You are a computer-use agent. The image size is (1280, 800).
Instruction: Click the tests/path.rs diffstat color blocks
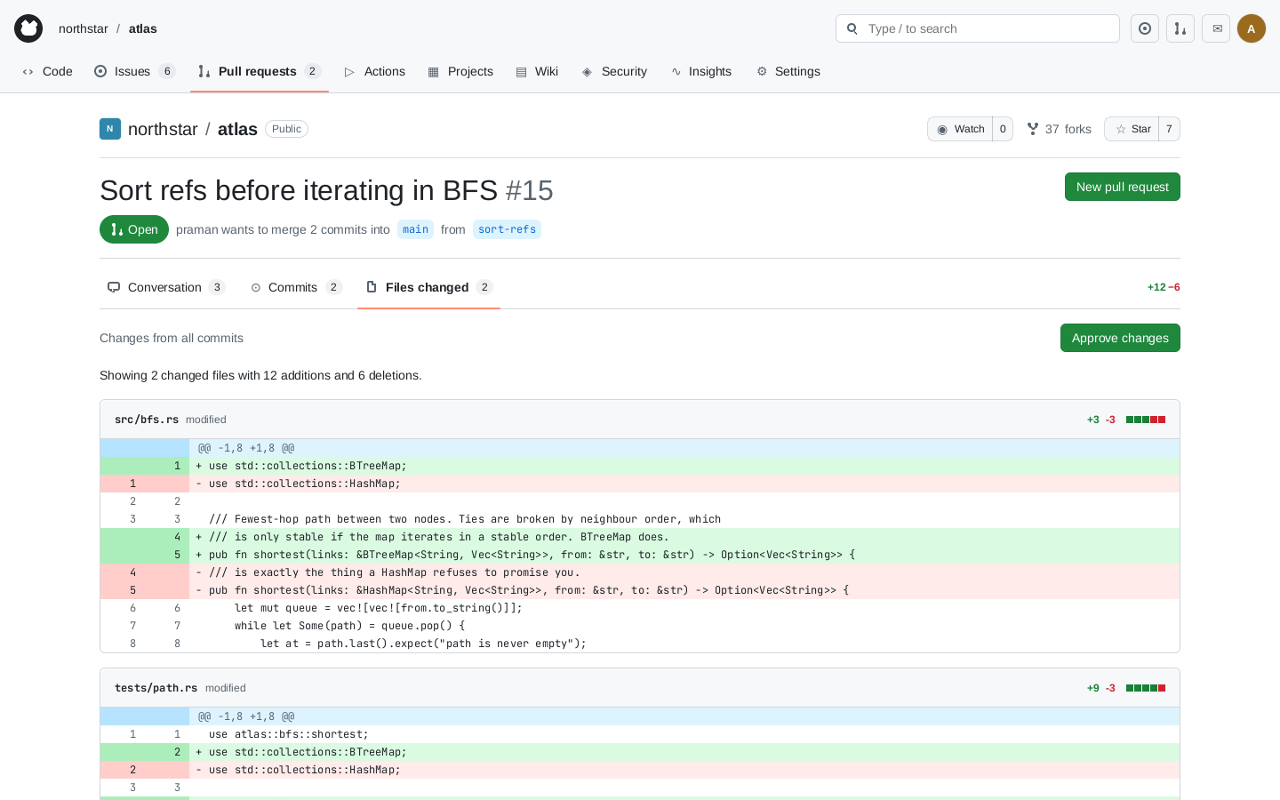pyautogui.click(x=1146, y=688)
